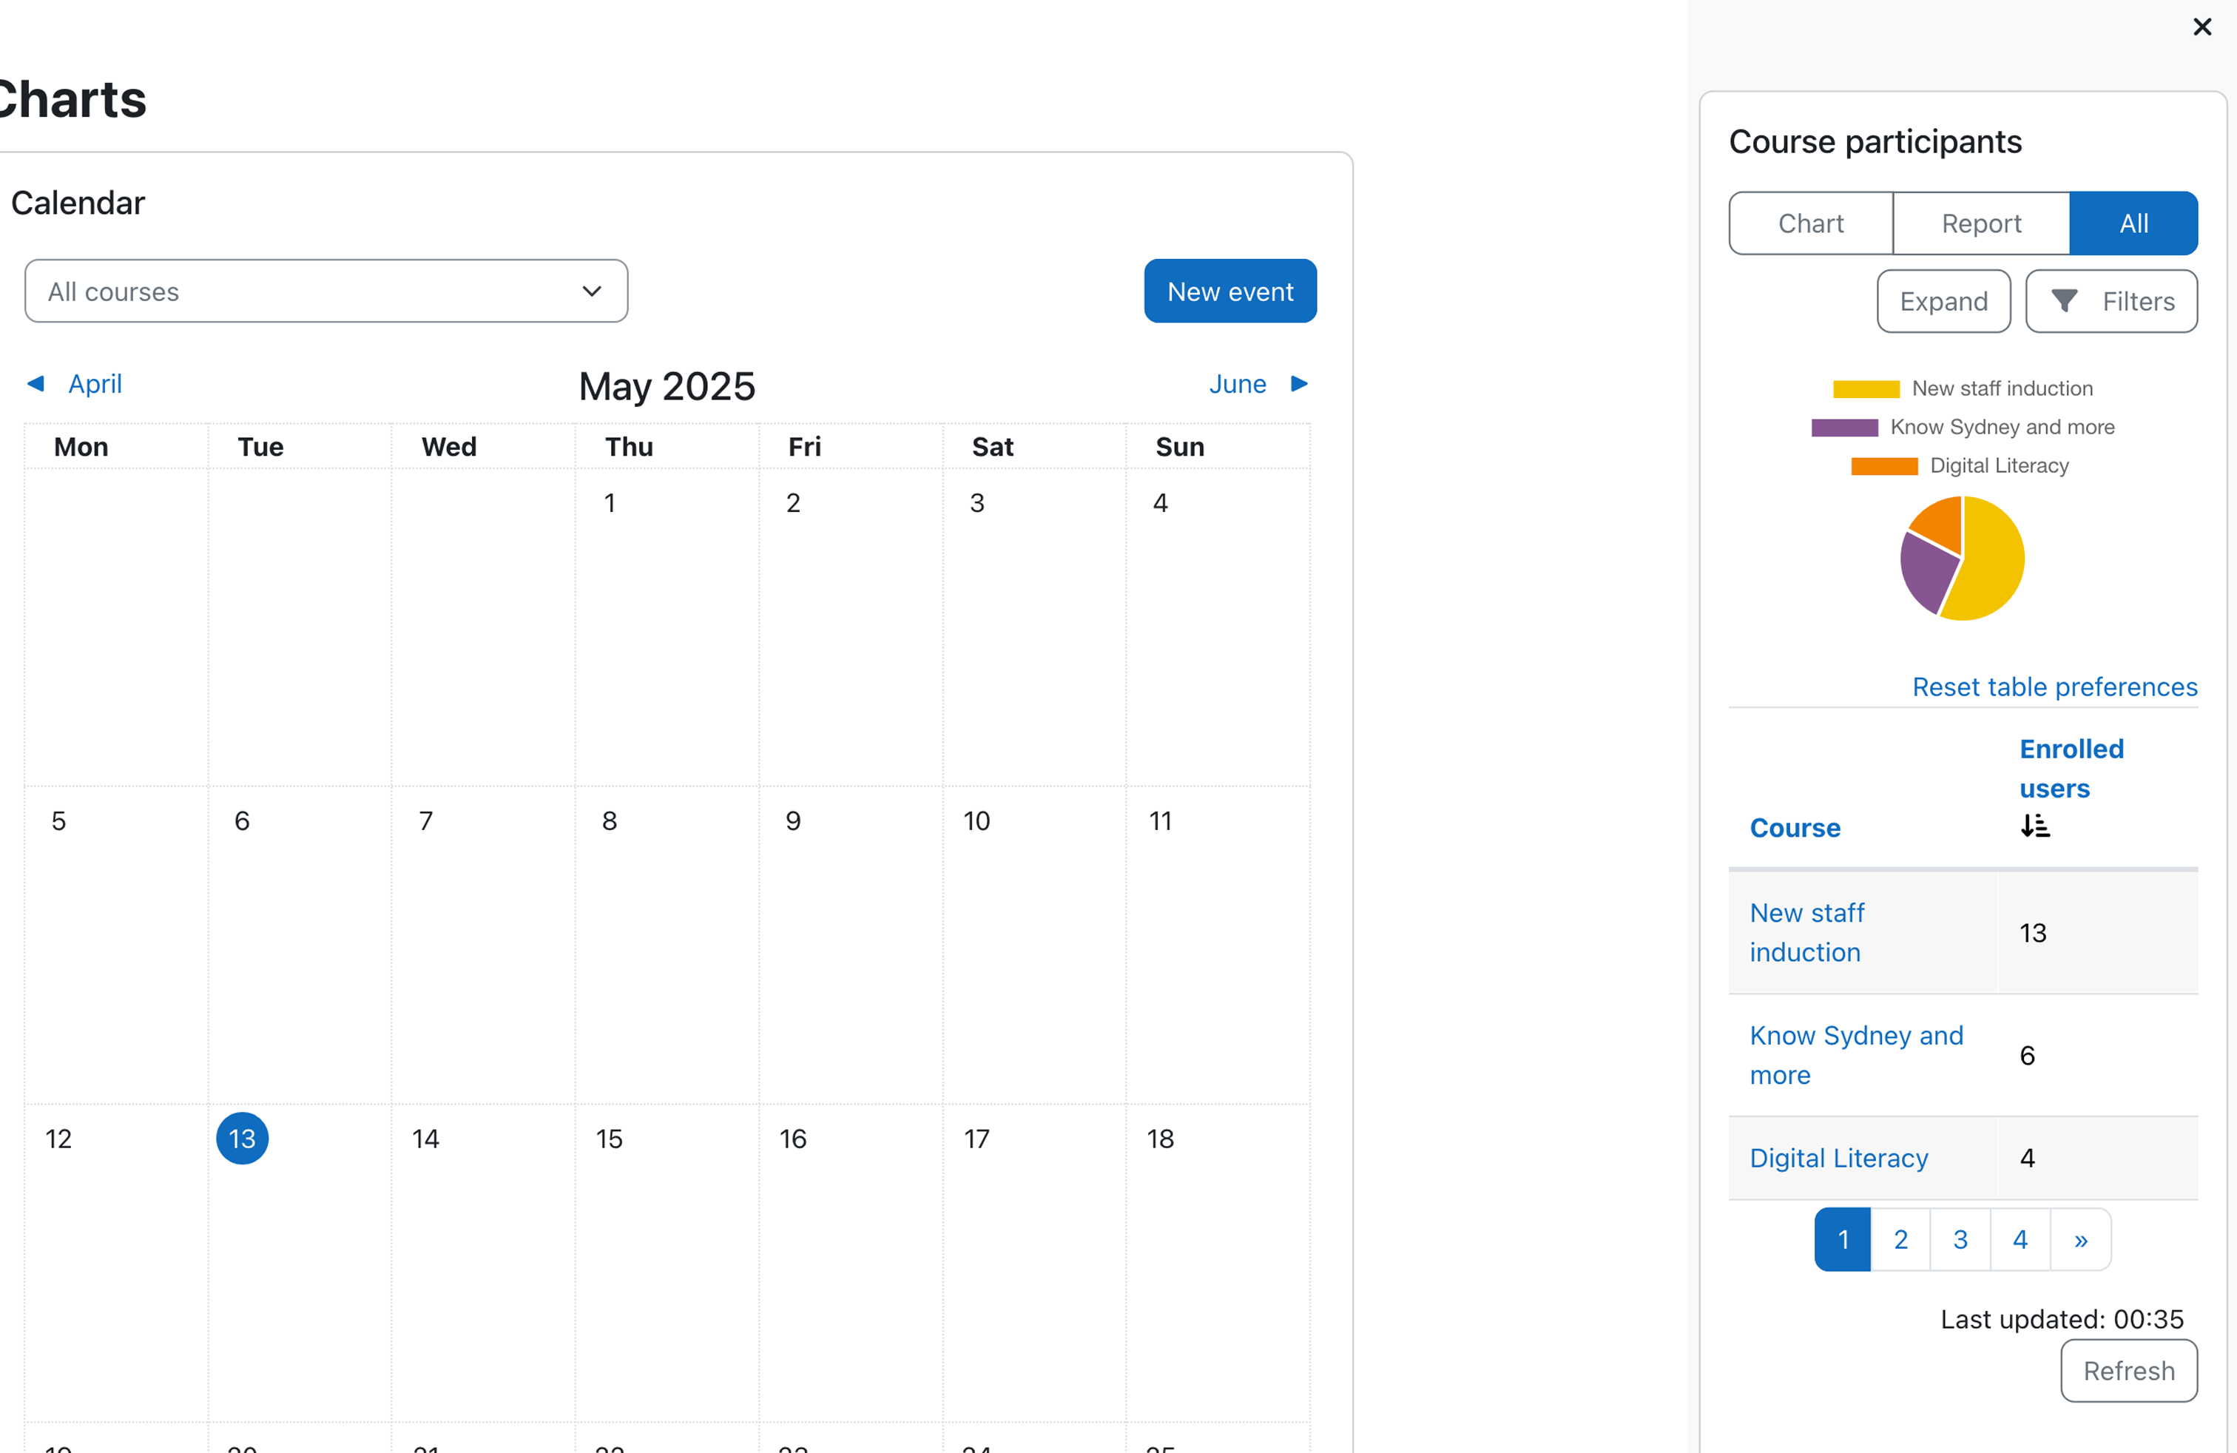2237x1453 pixels.
Task: Expand the Course participants block
Action: [1944, 302]
